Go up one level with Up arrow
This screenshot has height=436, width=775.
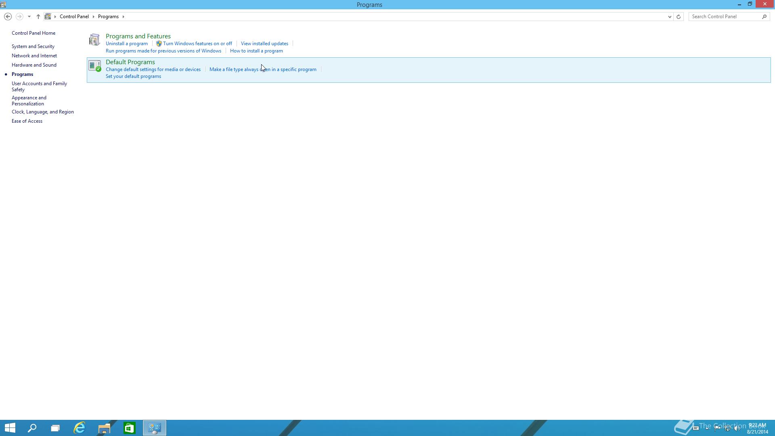38,17
